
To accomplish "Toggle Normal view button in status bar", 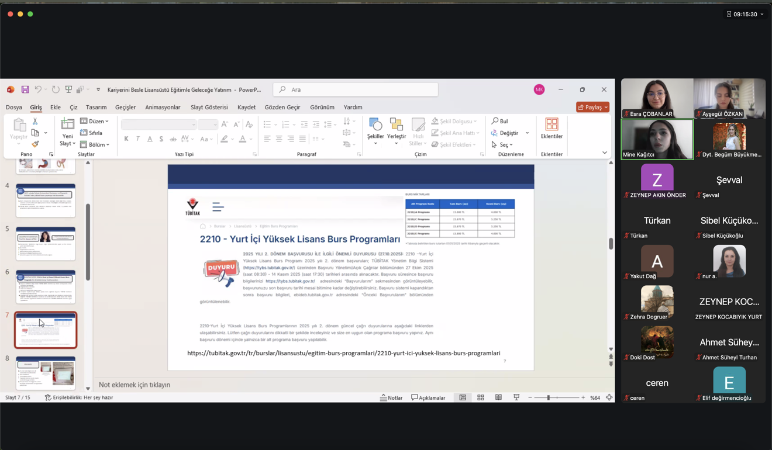I will pos(463,397).
